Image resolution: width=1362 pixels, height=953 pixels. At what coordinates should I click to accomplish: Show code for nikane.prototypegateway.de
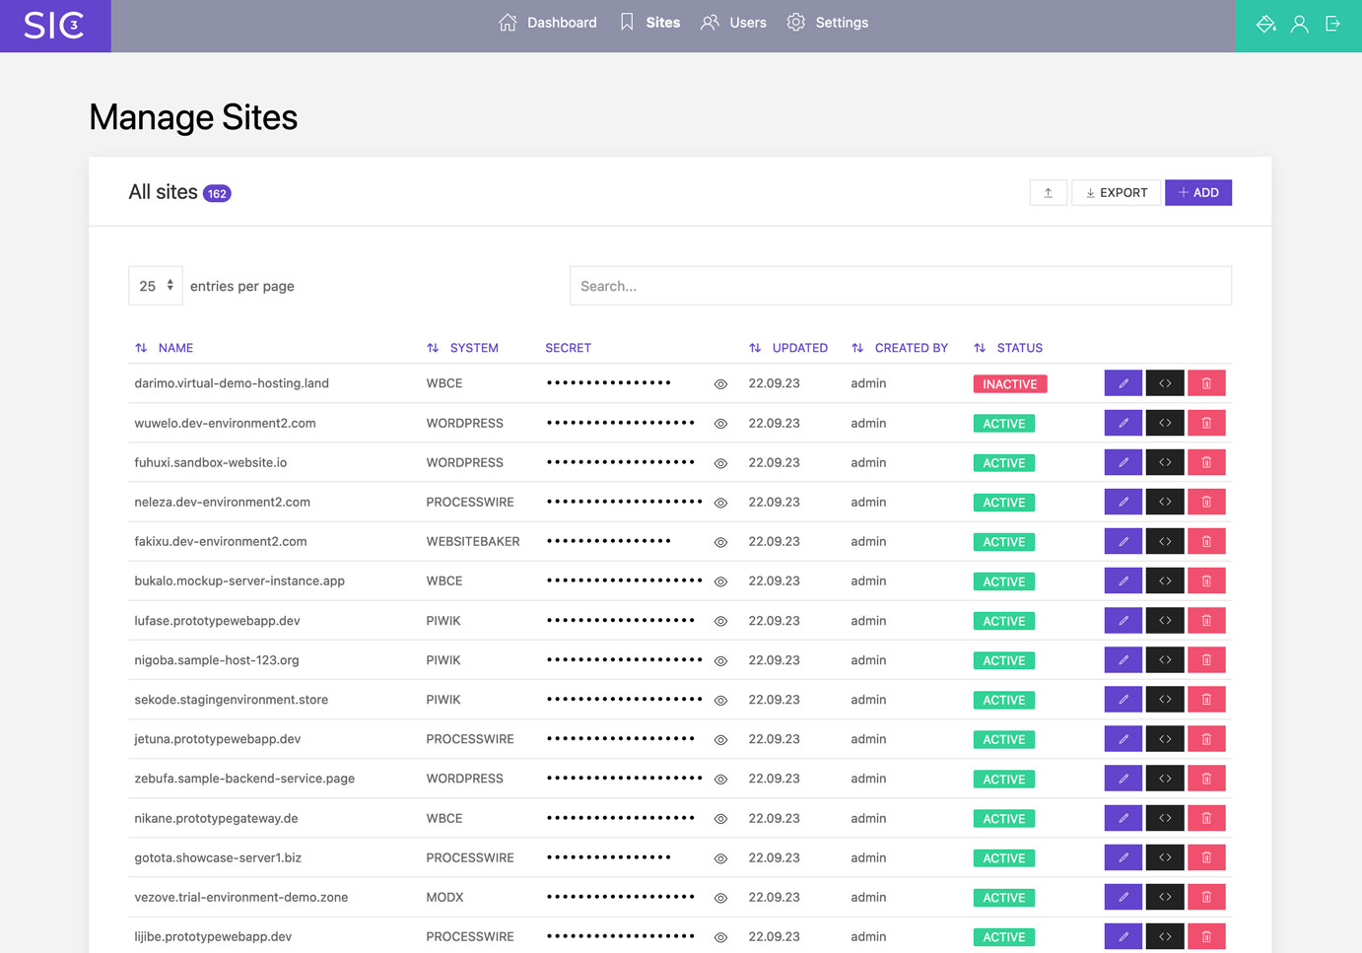tap(1165, 818)
